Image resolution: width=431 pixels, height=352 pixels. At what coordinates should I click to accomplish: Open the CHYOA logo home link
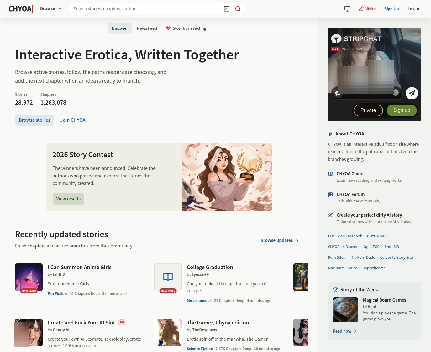(21, 9)
